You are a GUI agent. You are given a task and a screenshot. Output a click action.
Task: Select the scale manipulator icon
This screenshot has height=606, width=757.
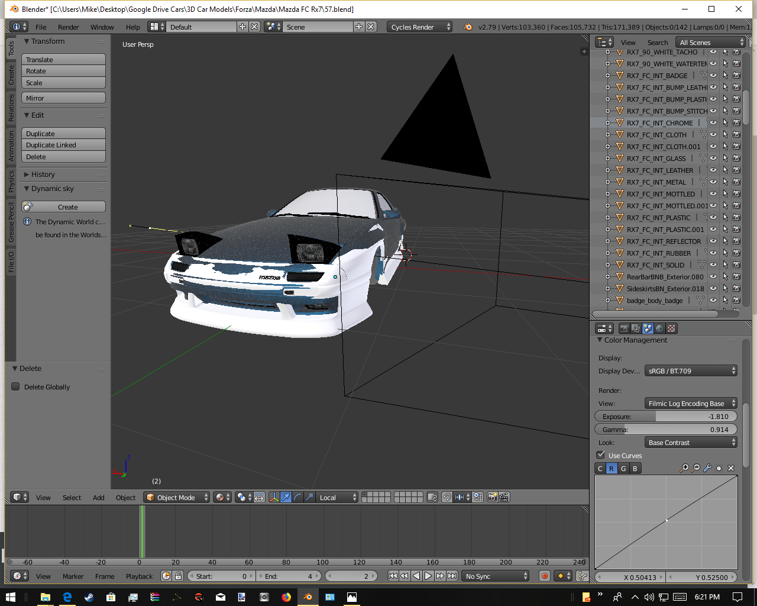point(309,497)
